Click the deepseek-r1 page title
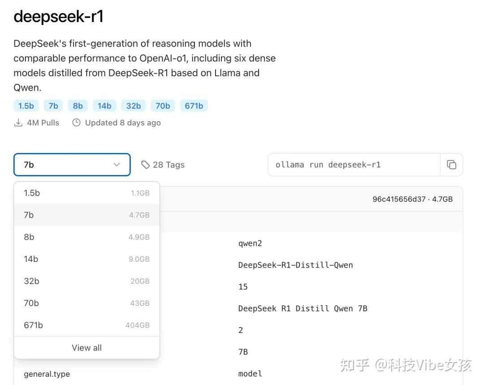This screenshot has height=385, width=484. point(58,16)
